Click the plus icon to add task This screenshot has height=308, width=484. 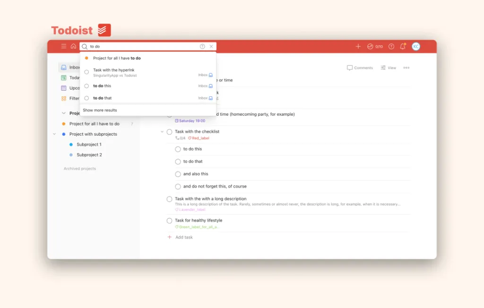358,46
